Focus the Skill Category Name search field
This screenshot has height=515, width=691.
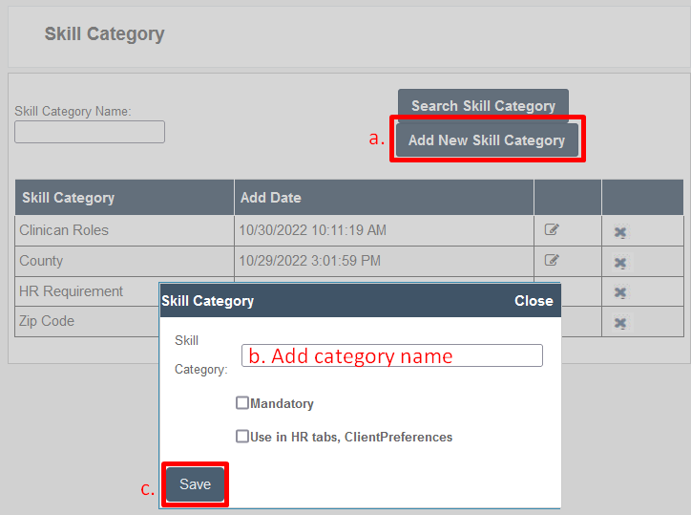[x=90, y=132]
